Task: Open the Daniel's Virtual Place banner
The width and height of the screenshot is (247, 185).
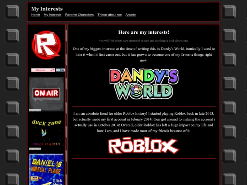Action: coord(46,169)
